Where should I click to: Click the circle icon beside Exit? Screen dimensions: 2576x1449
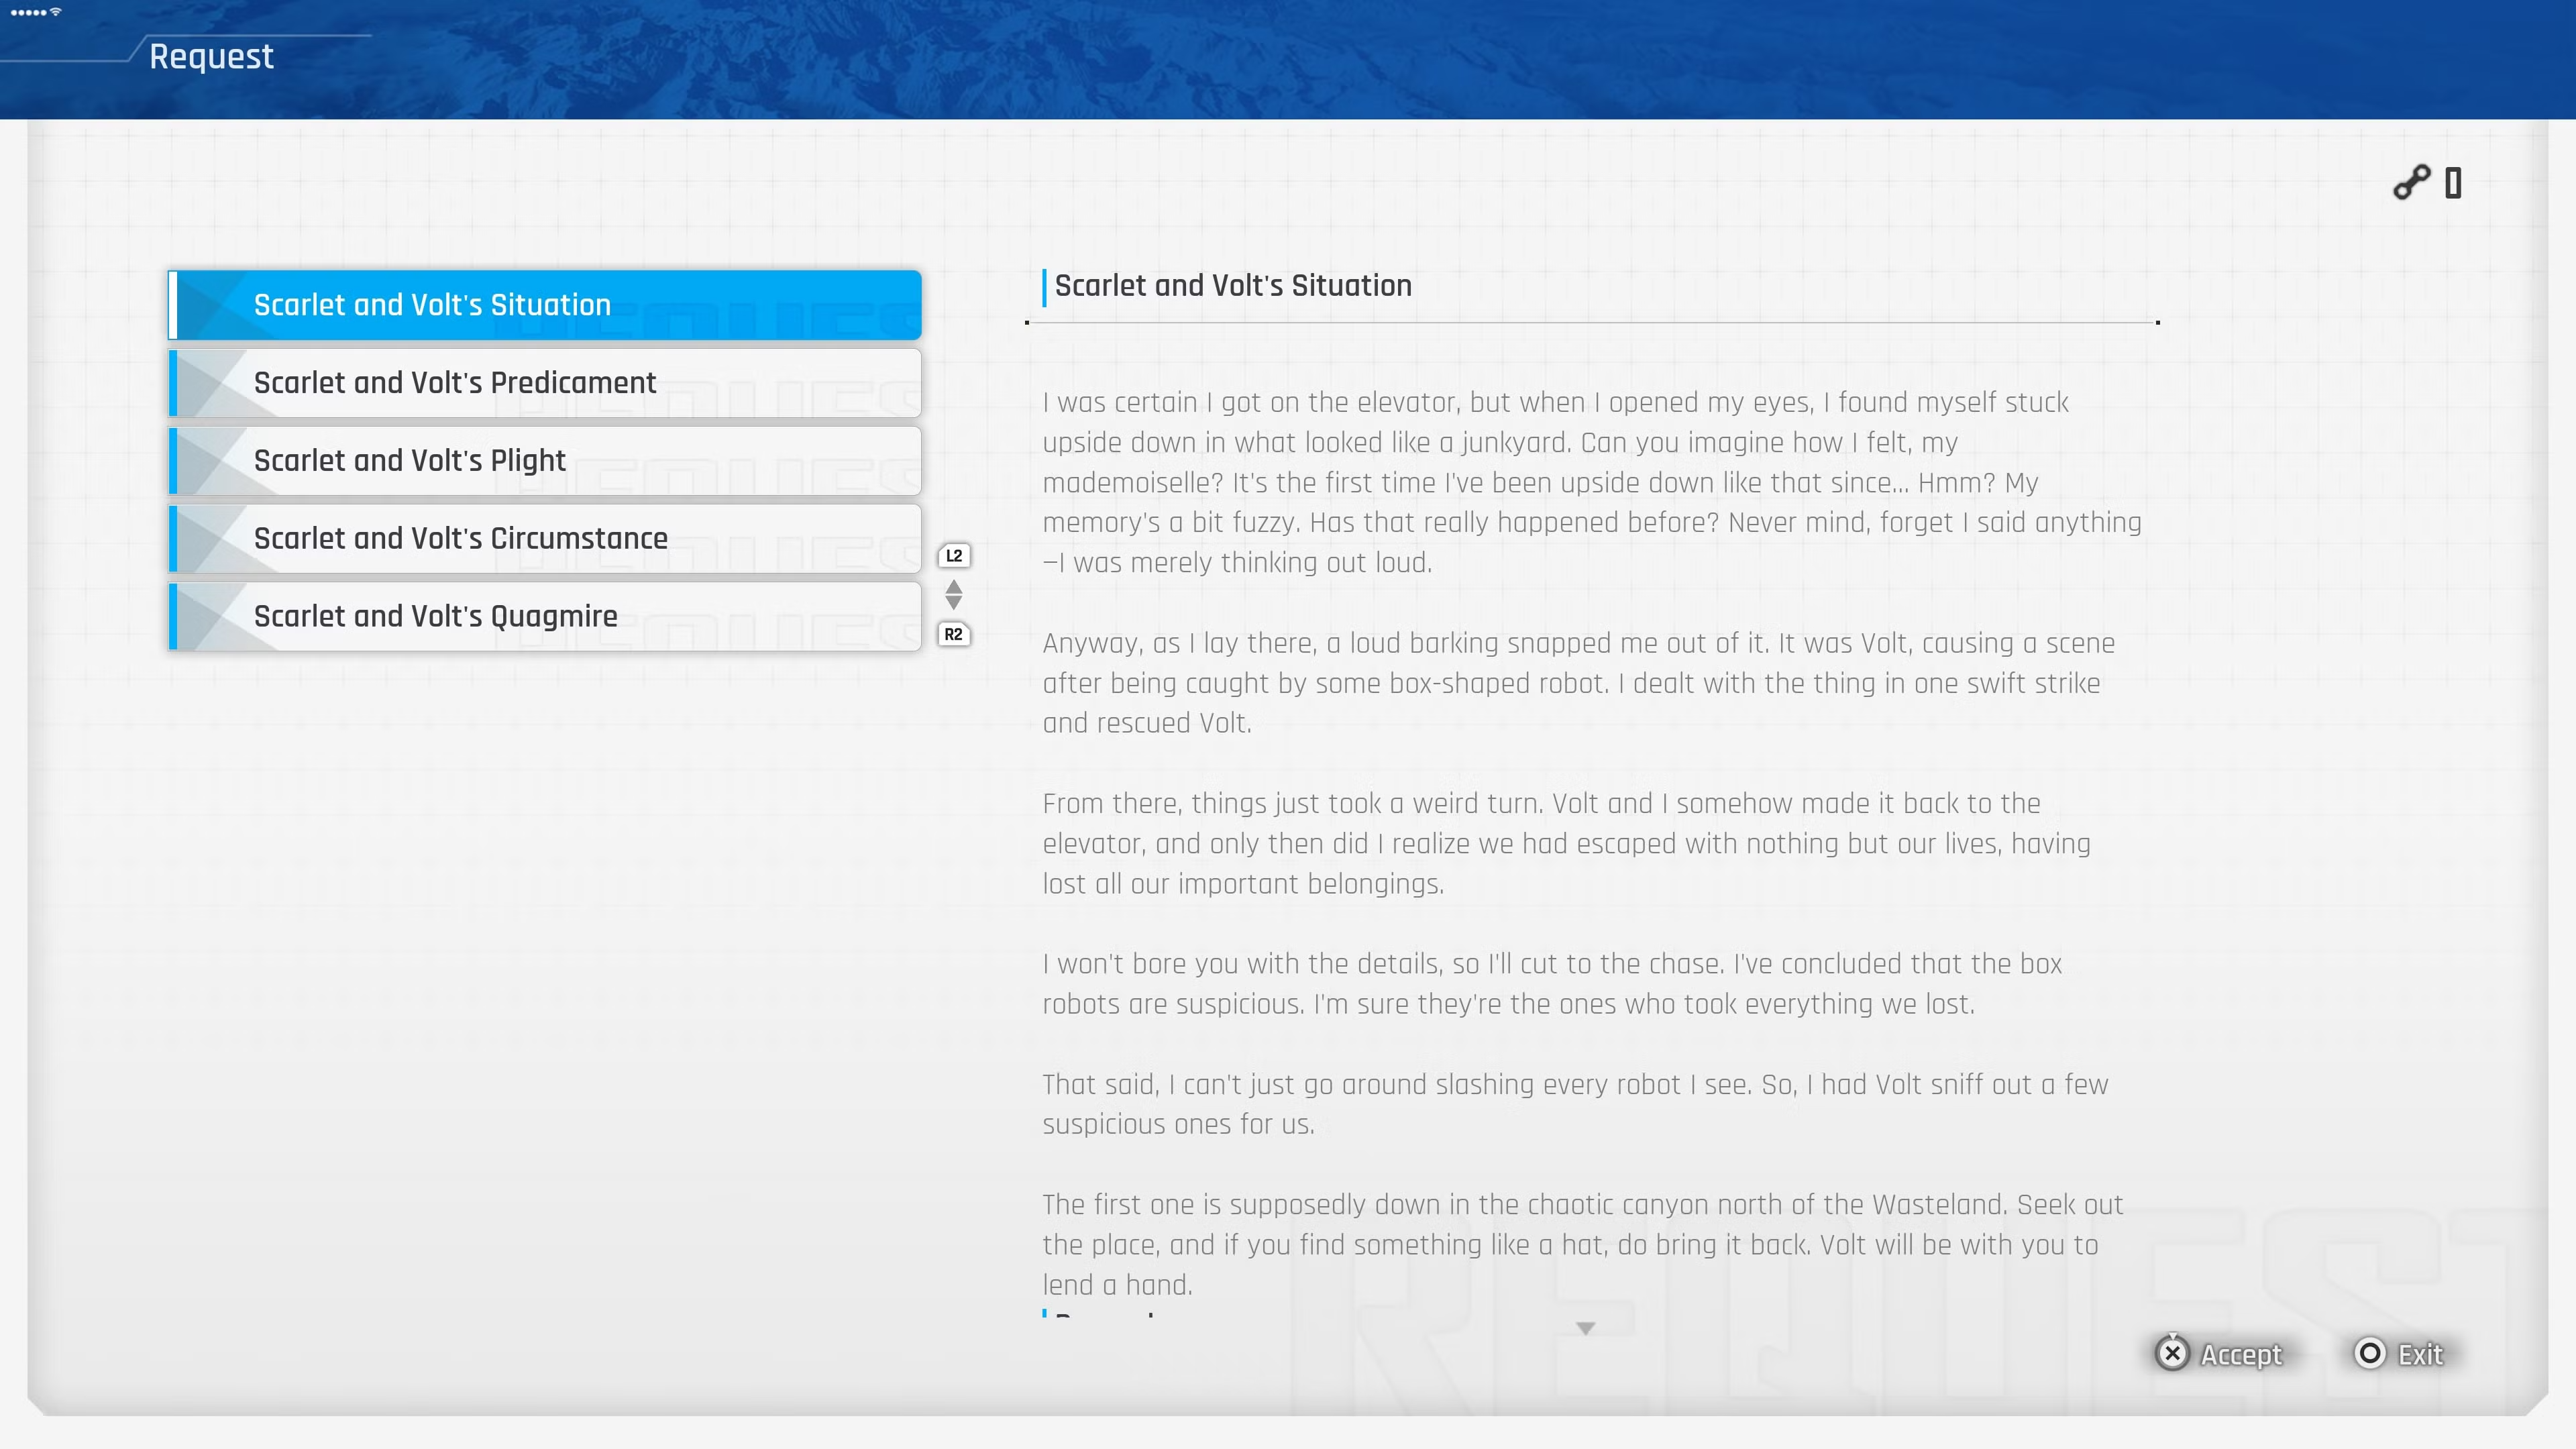(2370, 1353)
